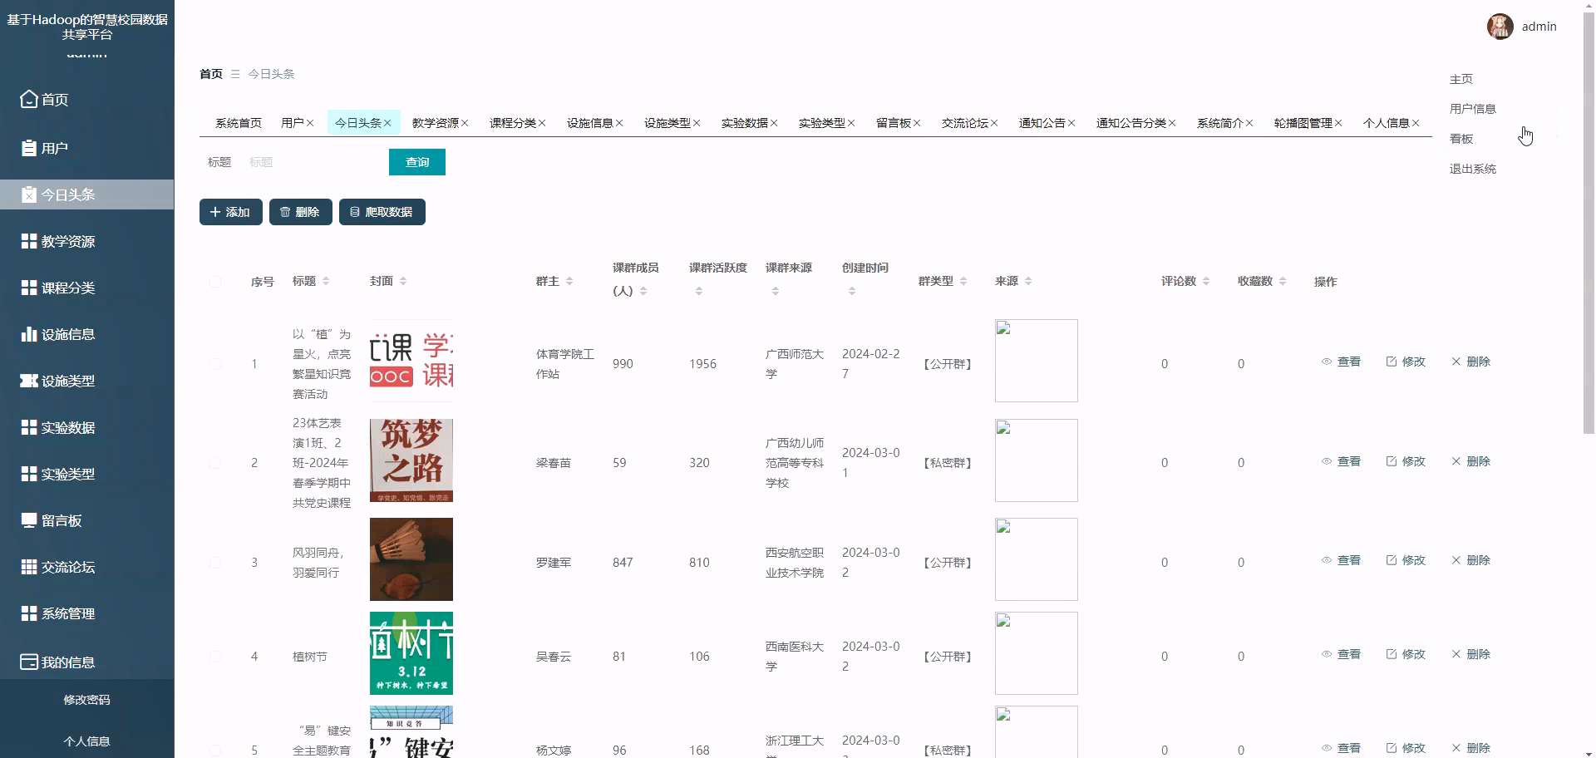Switch to the 系统简介 tab
Screen dimensions: 1596x758
tap(1219, 123)
